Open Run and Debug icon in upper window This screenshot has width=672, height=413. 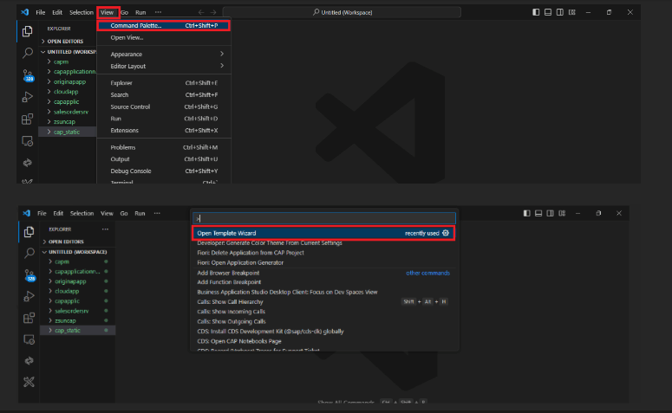[x=28, y=97]
